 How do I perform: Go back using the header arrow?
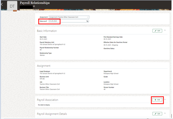coord(2,5)
